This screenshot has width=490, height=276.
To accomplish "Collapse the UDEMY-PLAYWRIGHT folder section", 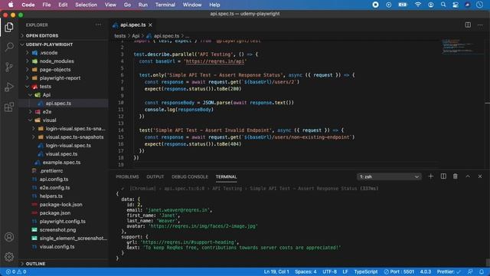I will click(49, 44).
